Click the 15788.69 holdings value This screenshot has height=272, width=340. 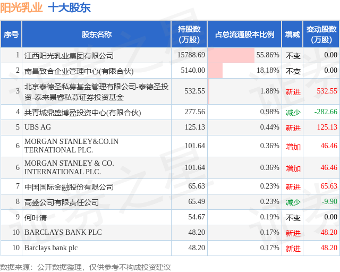191,55
